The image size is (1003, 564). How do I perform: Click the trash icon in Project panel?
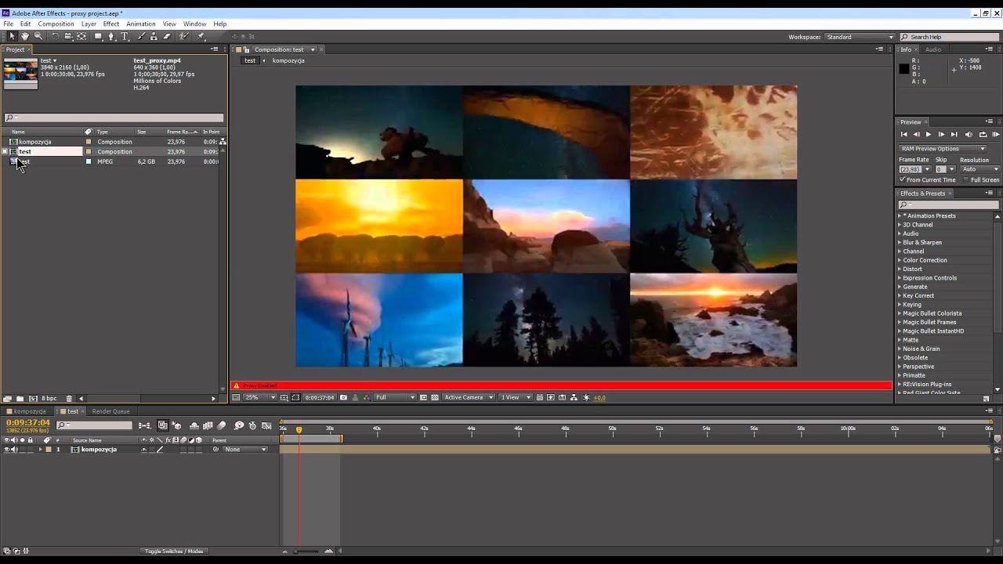tap(69, 399)
